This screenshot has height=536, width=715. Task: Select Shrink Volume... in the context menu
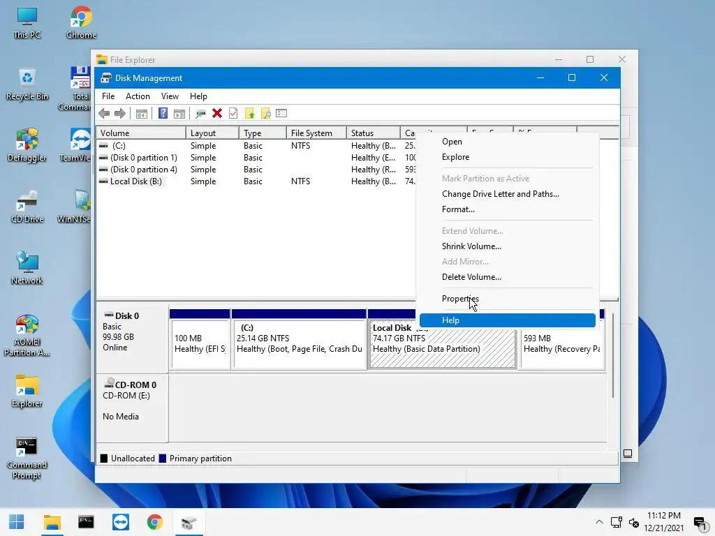click(508, 246)
